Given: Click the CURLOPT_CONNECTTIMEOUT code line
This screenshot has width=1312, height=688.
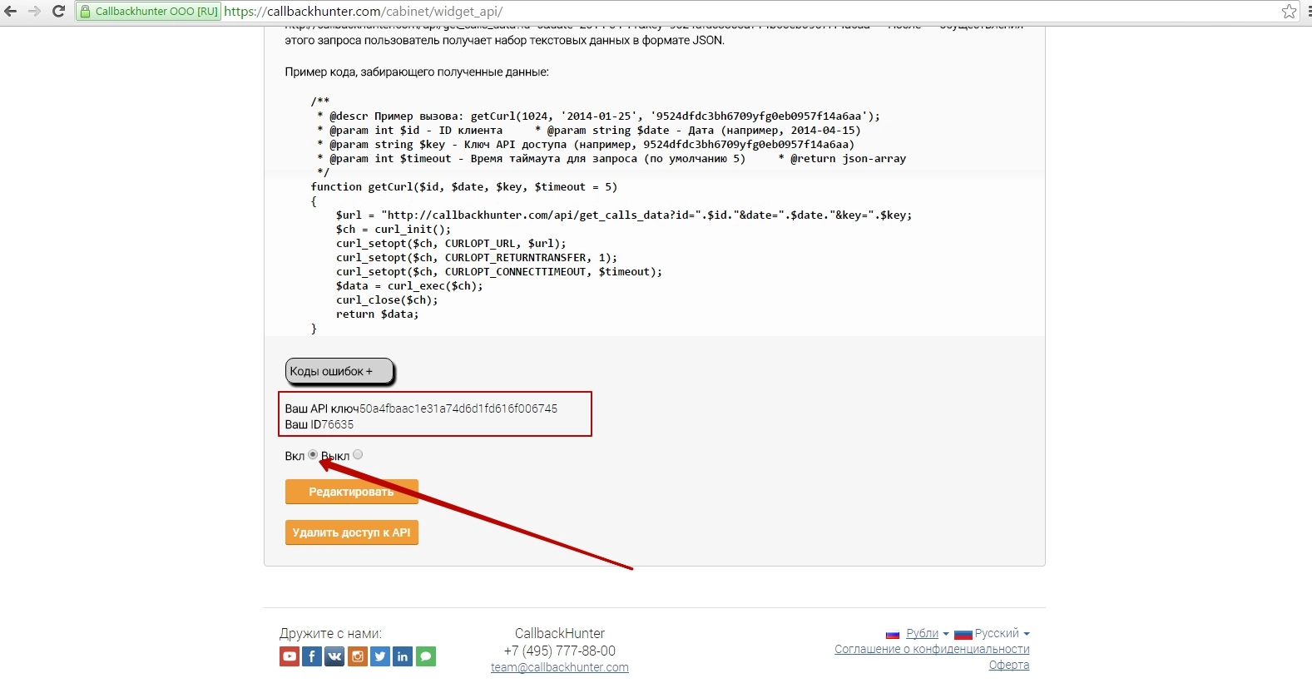Looking at the screenshot, I should [x=499, y=272].
